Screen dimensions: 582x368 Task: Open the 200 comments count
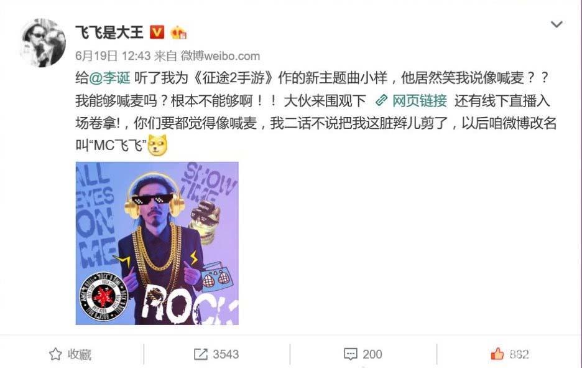tap(372, 354)
